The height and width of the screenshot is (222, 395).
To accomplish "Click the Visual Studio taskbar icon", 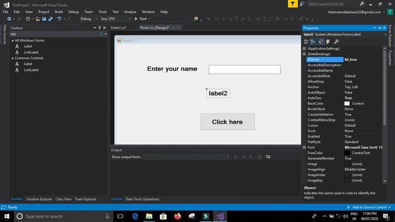I will 220,216.
